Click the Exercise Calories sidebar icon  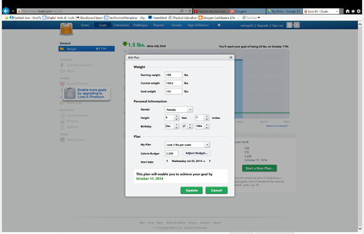[62, 65]
